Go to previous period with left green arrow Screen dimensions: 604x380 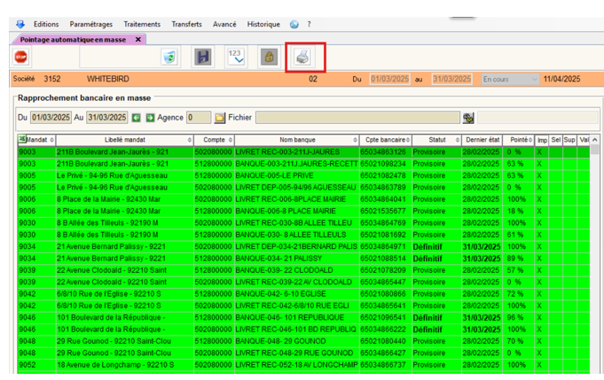point(137,118)
